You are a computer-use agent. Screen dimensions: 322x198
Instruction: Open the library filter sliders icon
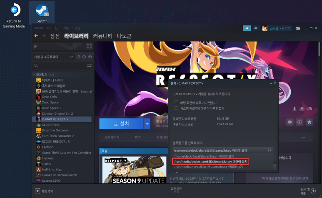coord(89,65)
